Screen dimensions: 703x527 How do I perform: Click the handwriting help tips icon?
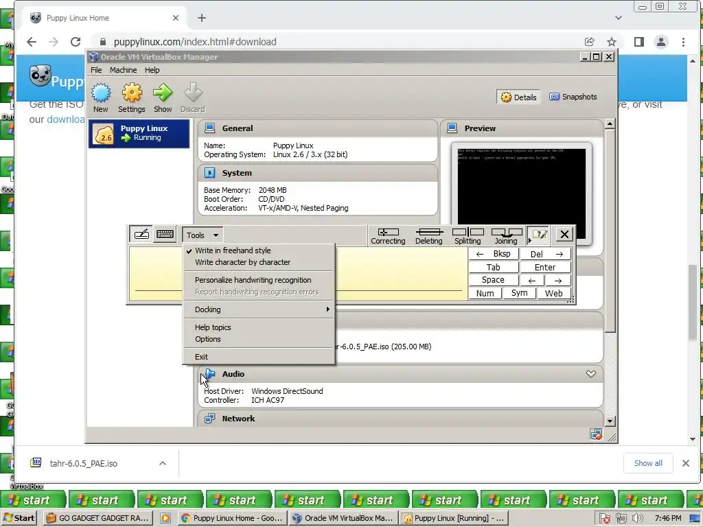click(x=540, y=235)
